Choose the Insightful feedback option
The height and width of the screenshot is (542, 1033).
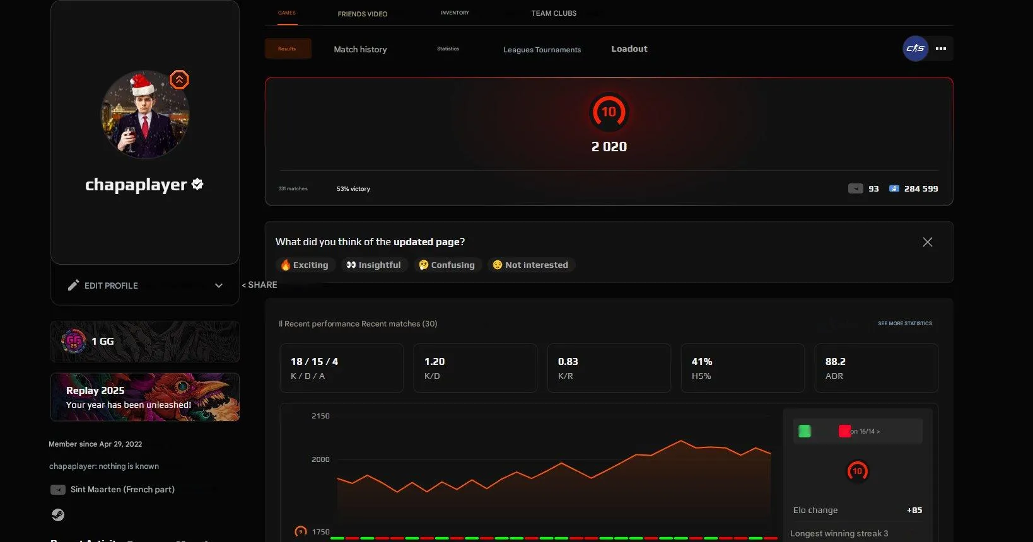(373, 265)
